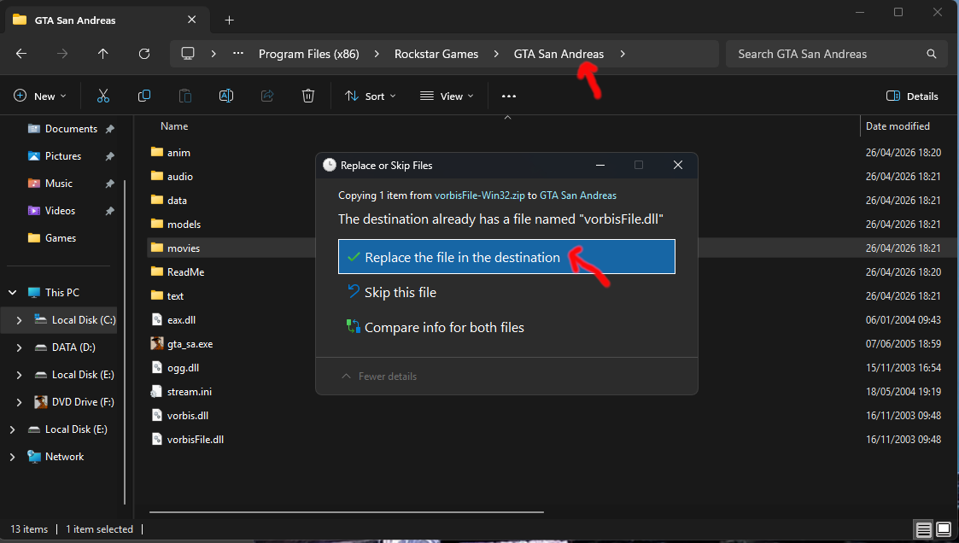
Task: Click chevron after GTA San Andreas breadcrumb
Action: (x=623, y=54)
